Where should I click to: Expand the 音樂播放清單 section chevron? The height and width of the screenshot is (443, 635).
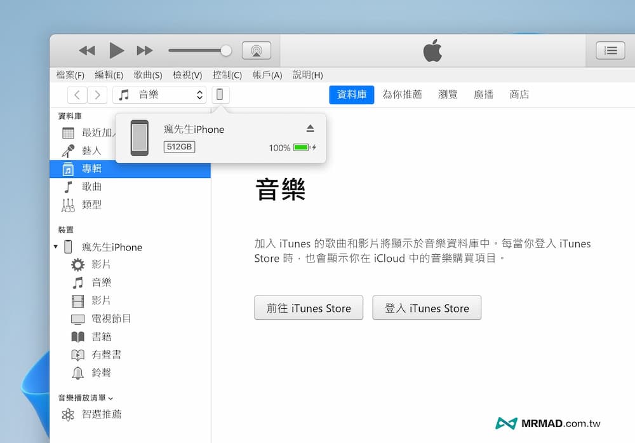coord(110,398)
